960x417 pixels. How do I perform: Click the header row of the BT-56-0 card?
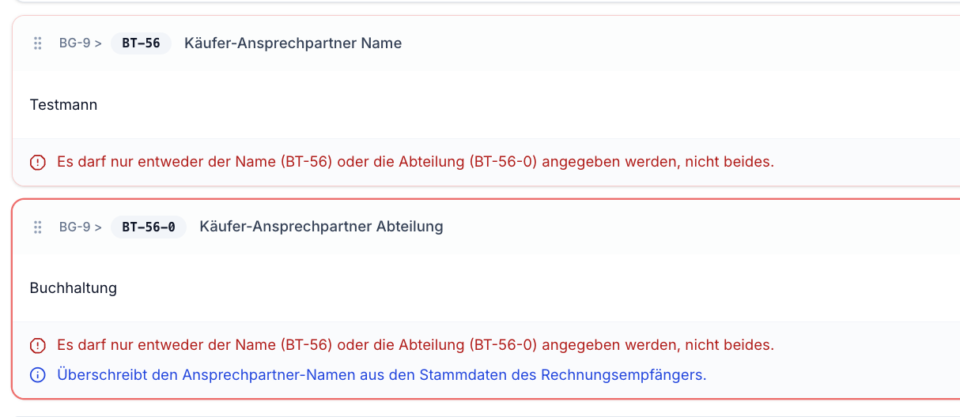click(x=486, y=227)
